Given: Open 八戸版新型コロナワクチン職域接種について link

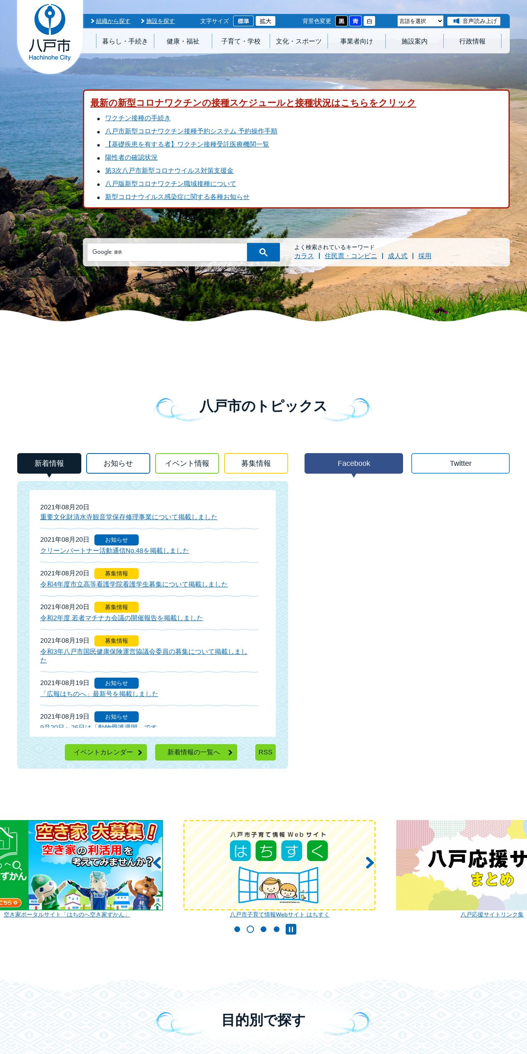Looking at the screenshot, I should pyautogui.click(x=170, y=183).
